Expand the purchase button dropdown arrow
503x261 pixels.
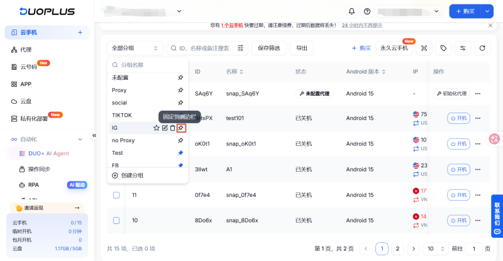pyautogui.click(x=487, y=11)
